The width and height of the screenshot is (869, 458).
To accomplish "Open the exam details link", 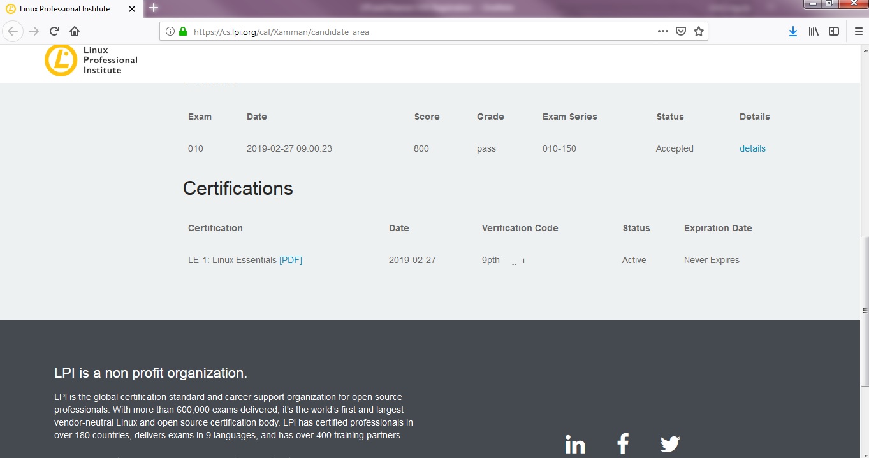I will tap(752, 148).
